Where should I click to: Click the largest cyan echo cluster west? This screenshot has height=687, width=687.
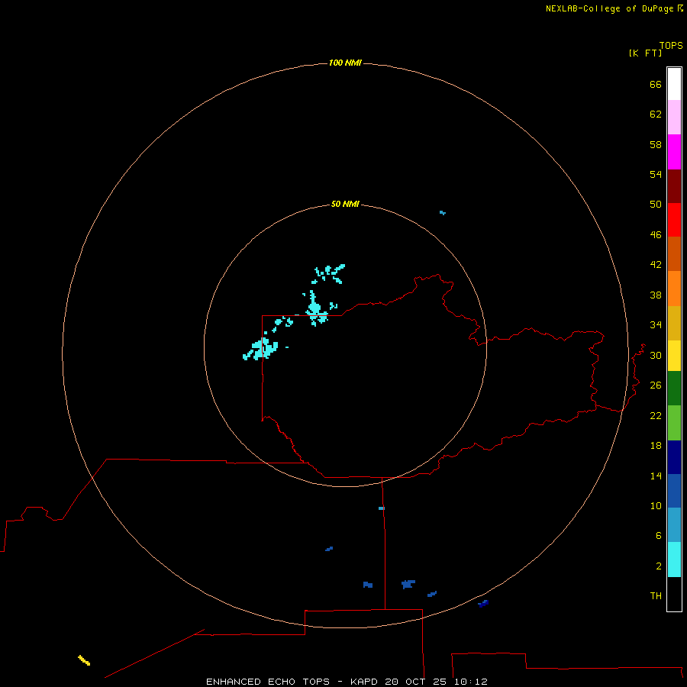261,349
